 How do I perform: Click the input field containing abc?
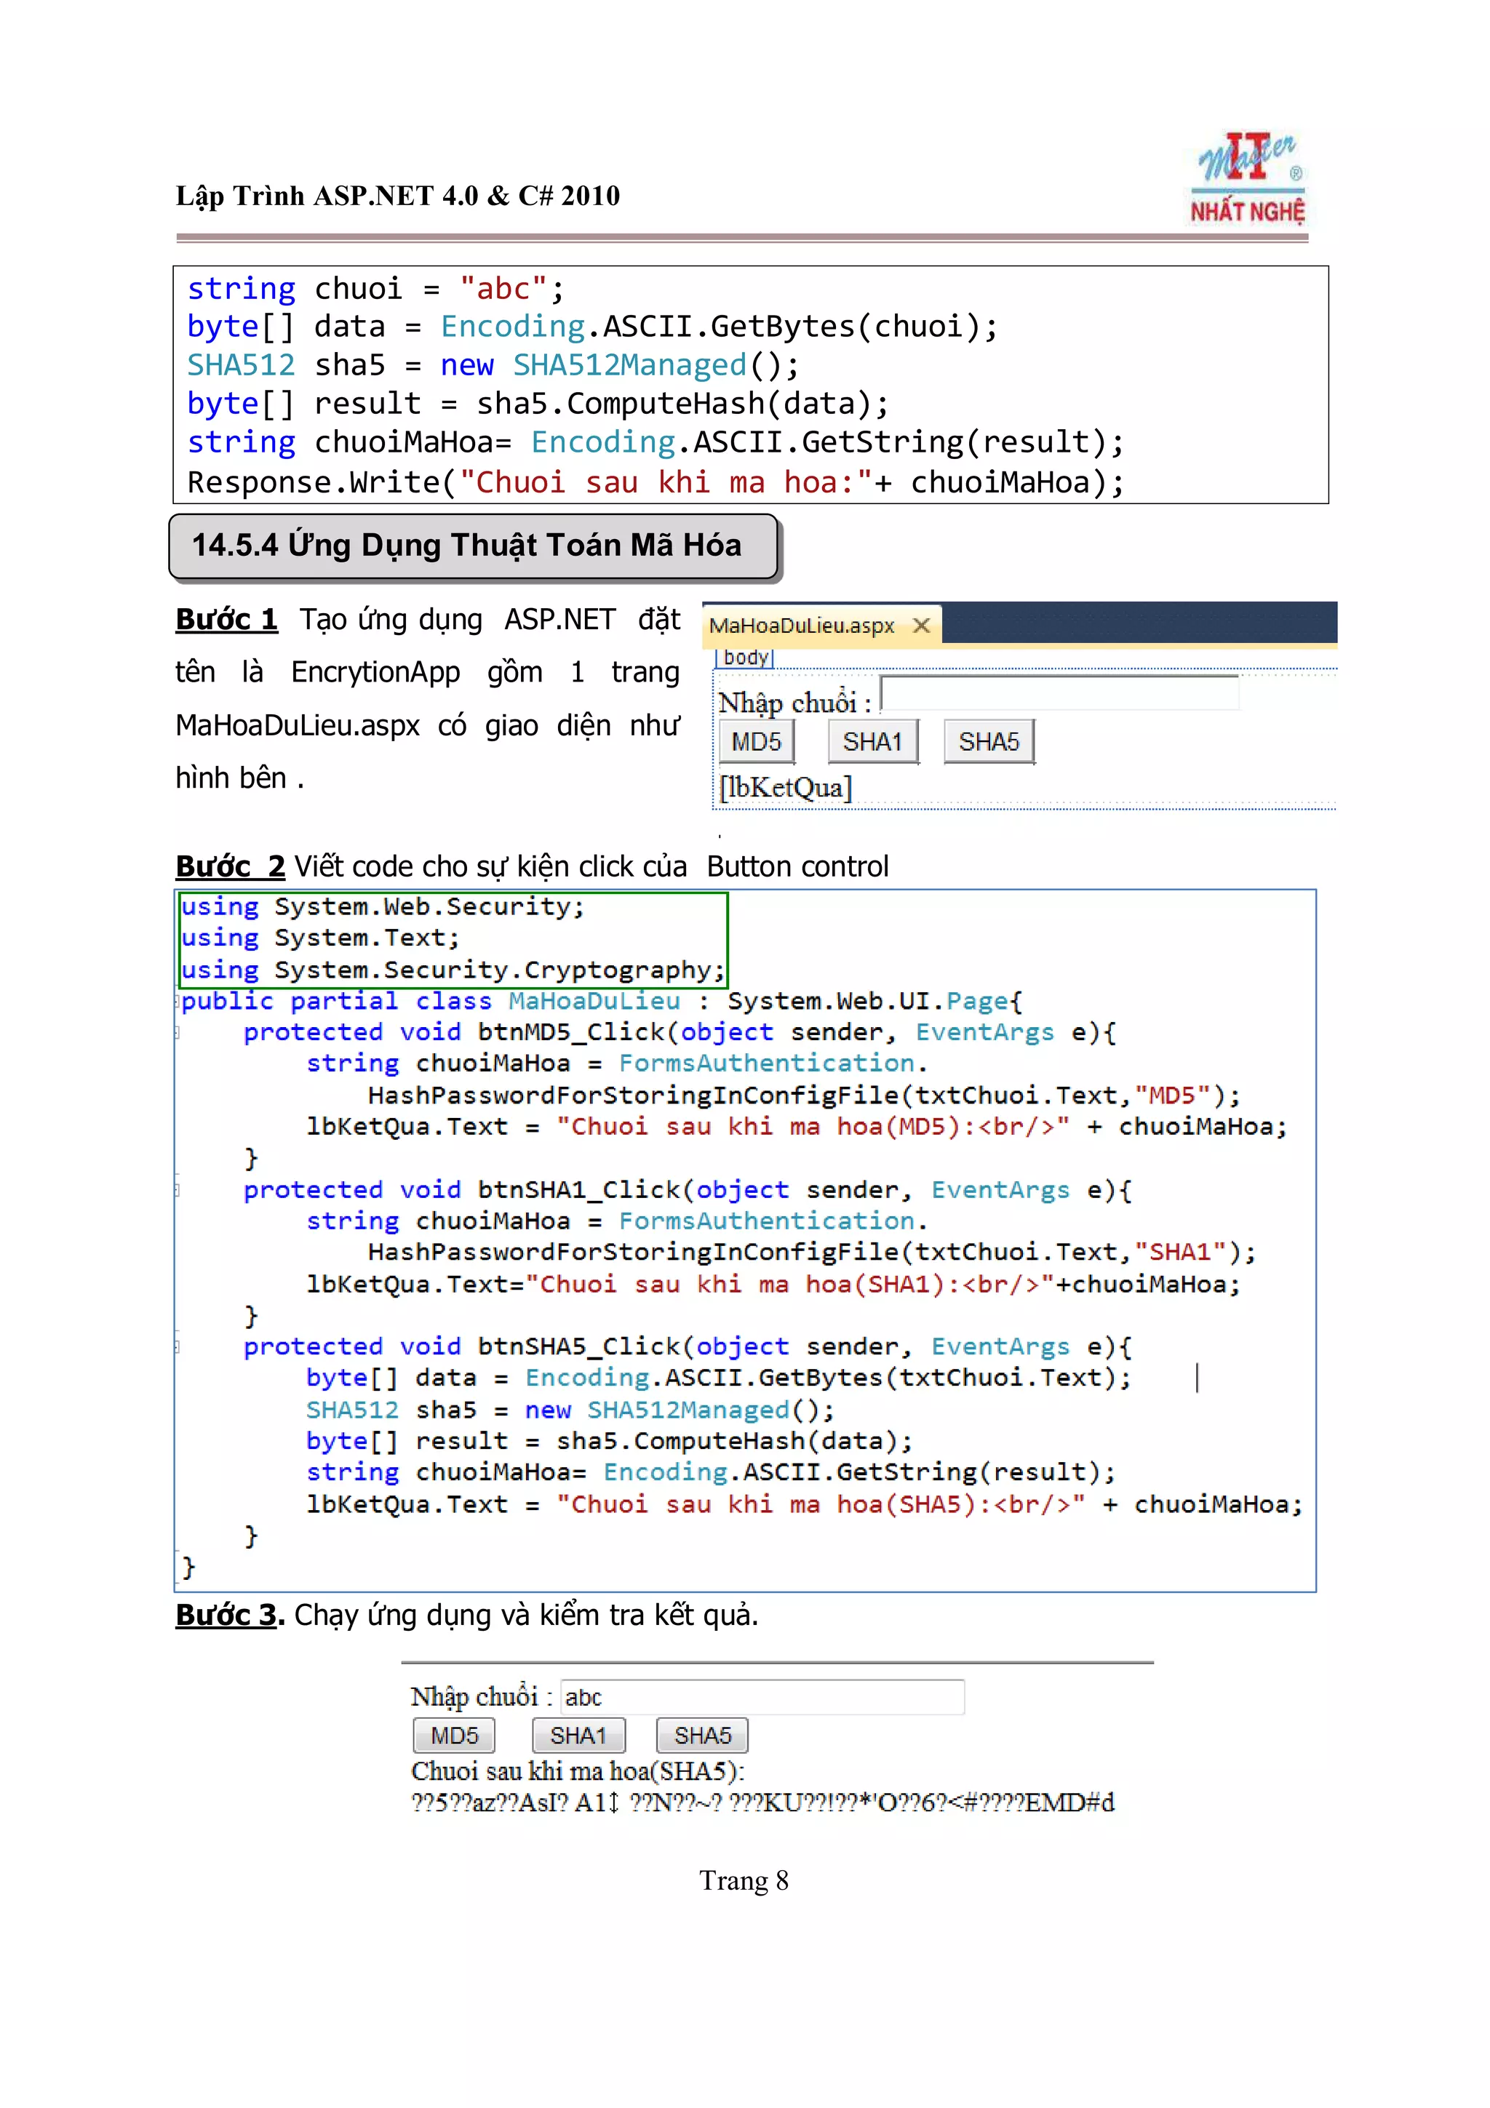click(x=762, y=1697)
